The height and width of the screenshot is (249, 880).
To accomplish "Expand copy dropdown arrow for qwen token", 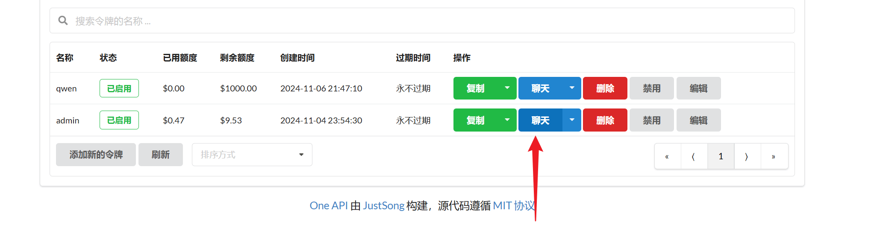I will click(x=507, y=88).
